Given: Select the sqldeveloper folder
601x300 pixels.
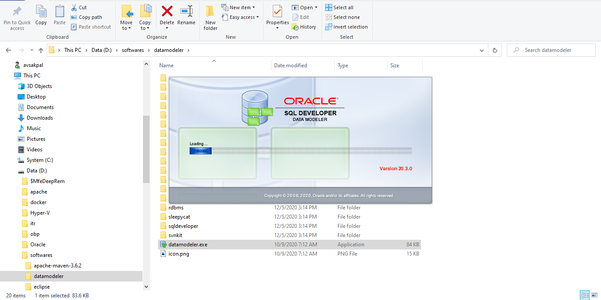Looking at the screenshot, I should click(x=183, y=226).
